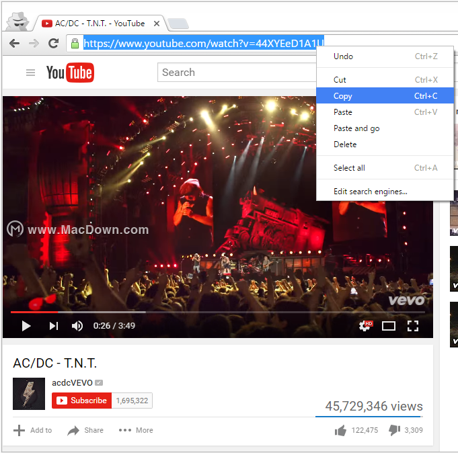Go to YouTube home via the logo
The image size is (458, 459).
point(70,73)
